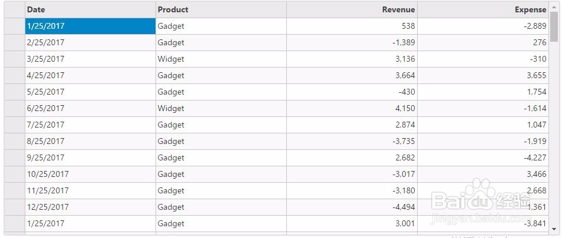Image resolution: width=562 pixels, height=238 pixels.
Task: Sort by the Revenue column header
Action: pyautogui.click(x=352, y=9)
